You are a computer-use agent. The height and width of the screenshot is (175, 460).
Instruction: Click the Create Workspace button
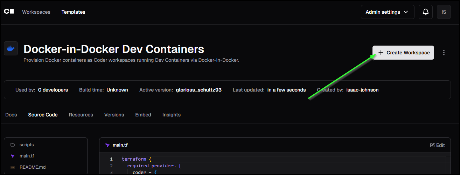pyautogui.click(x=403, y=53)
